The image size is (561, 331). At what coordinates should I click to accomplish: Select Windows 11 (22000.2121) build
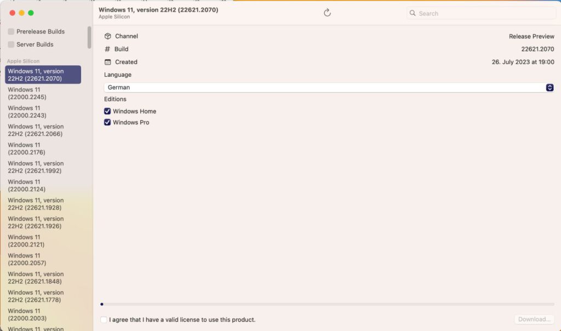coord(43,241)
